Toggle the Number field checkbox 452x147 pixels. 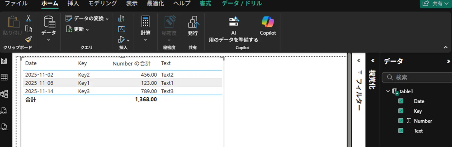(x=401, y=121)
